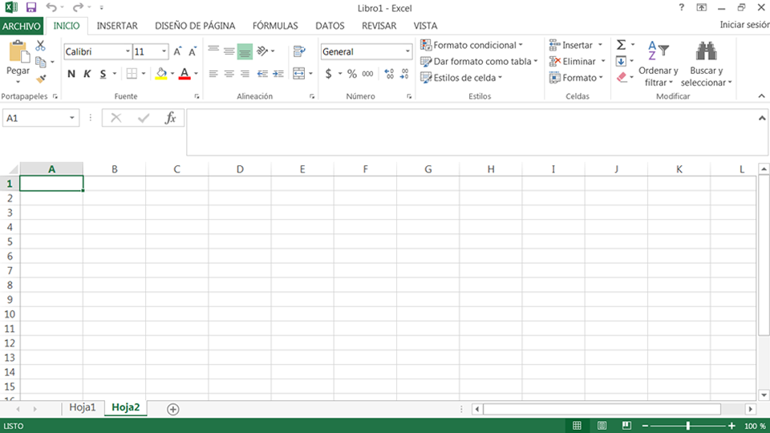Image resolution: width=770 pixels, height=433 pixels.
Task: Decrease decimal places
Action: pos(404,74)
